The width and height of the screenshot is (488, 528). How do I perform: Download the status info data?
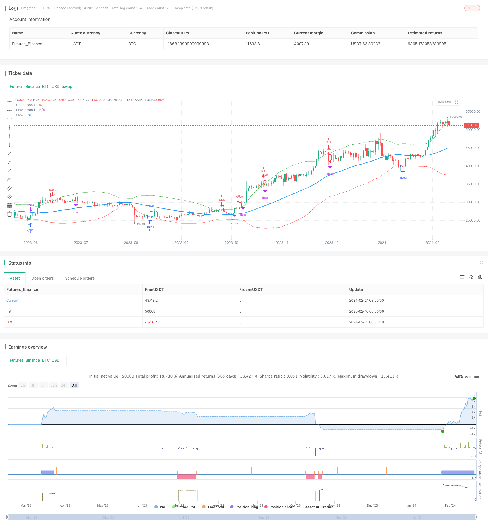click(471, 277)
